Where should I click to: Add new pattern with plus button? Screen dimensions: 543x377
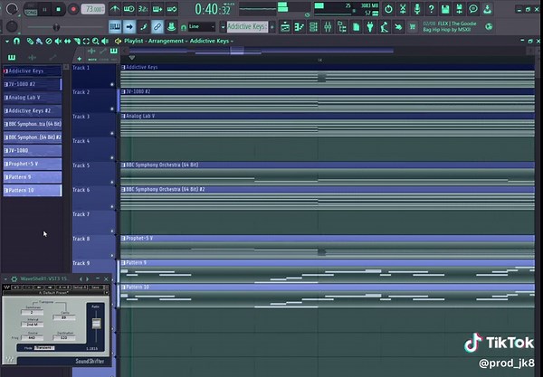tap(272, 26)
